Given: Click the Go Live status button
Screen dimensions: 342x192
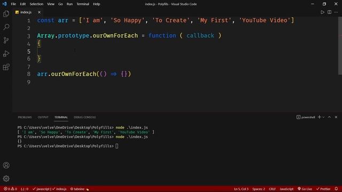Looking at the screenshot, I should click(305, 189).
